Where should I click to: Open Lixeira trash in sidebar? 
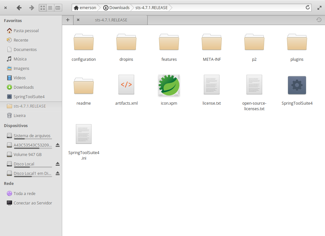(x=31, y=115)
